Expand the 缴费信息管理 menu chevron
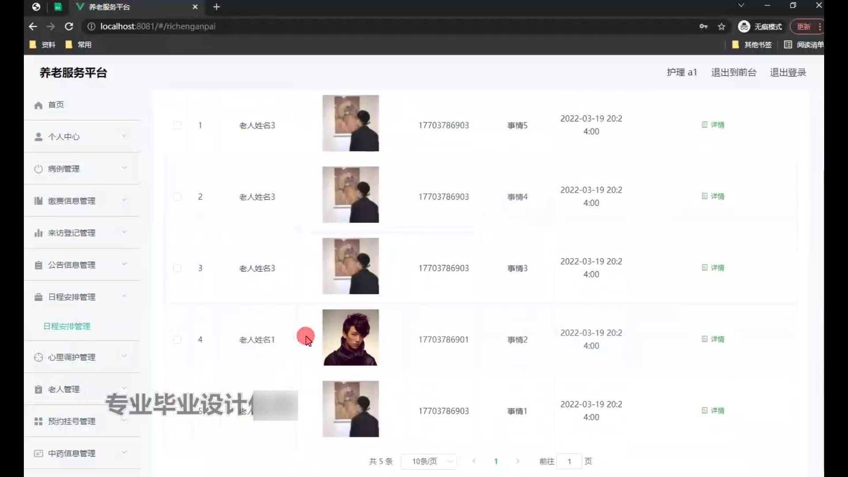Screen dimensions: 848x477 click(x=124, y=201)
